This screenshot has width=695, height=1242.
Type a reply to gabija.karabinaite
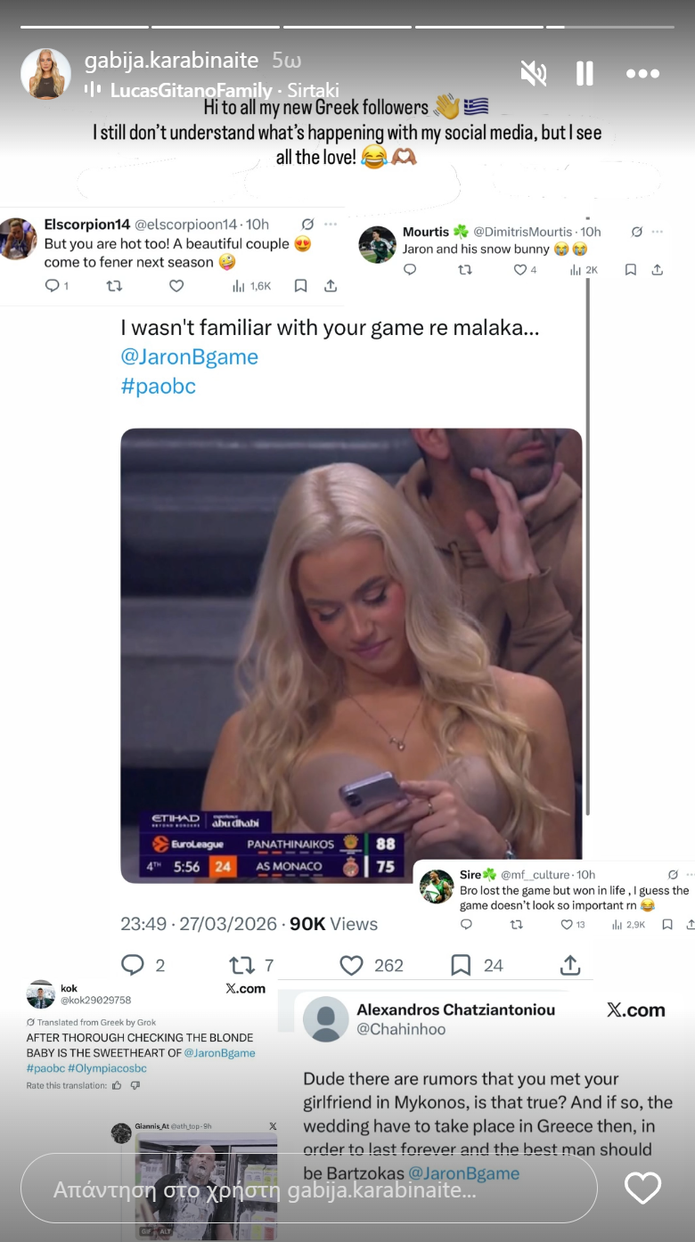tap(308, 1189)
